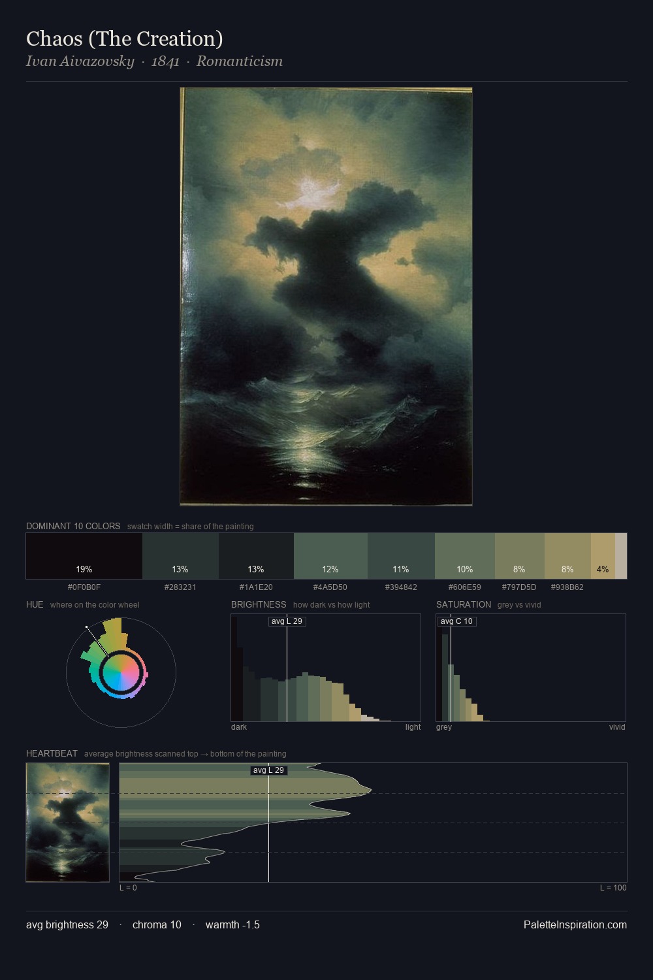Click 'grey vs vivid' caption
Screen dimensions: 653x980
pos(519,605)
